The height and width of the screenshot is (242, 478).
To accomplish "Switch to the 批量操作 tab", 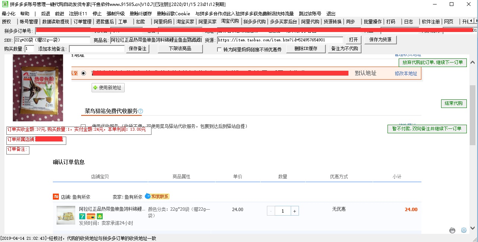I will pos(373,22).
